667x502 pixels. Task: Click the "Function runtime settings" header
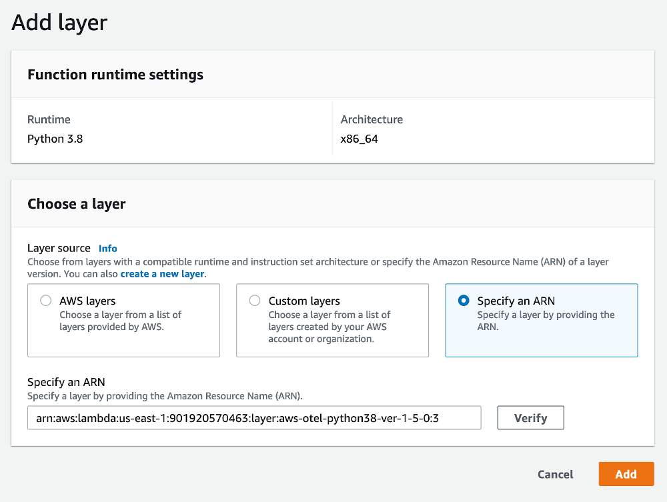[115, 75]
